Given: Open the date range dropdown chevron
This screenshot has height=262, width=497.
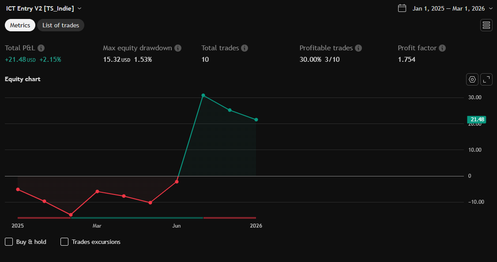Looking at the screenshot, I should pos(490,8).
